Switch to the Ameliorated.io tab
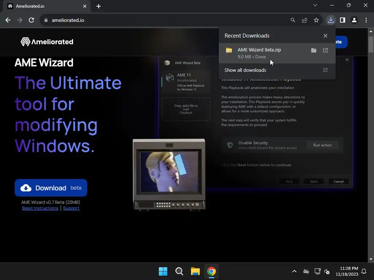This screenshot has height=280, width=374. coord(47,7)
